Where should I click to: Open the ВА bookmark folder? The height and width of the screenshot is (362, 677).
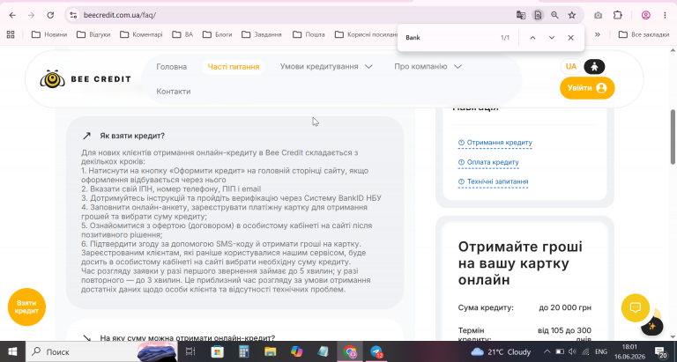182,34
